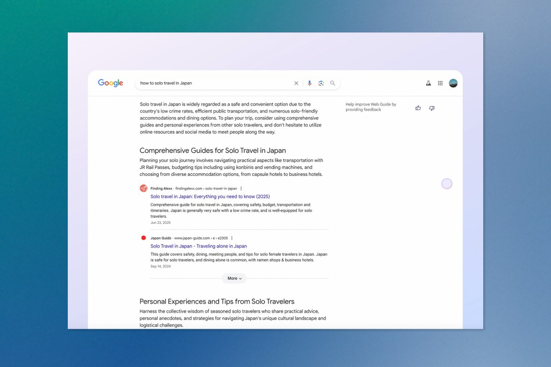
Task: Click the 'Sep 14, 2024' result date
Action: click(x=160, y=266)
